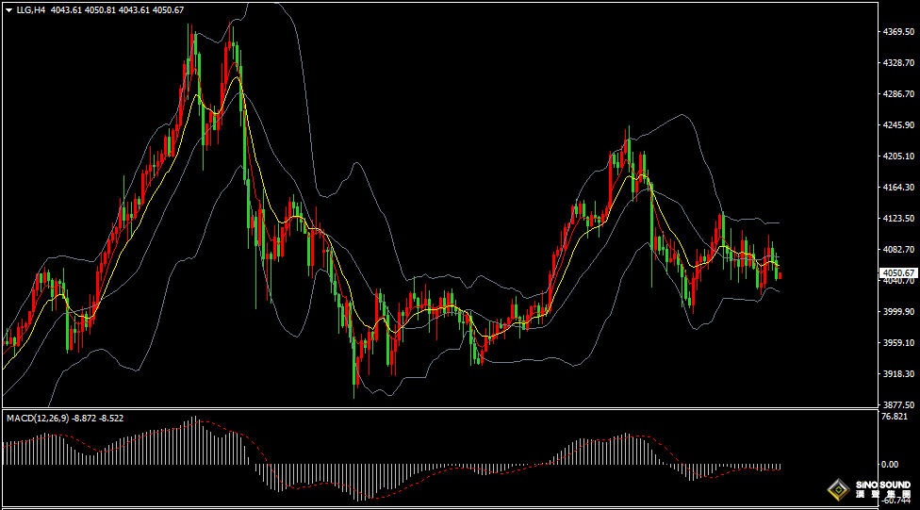Click the 4328.70 price axis label

897,62
